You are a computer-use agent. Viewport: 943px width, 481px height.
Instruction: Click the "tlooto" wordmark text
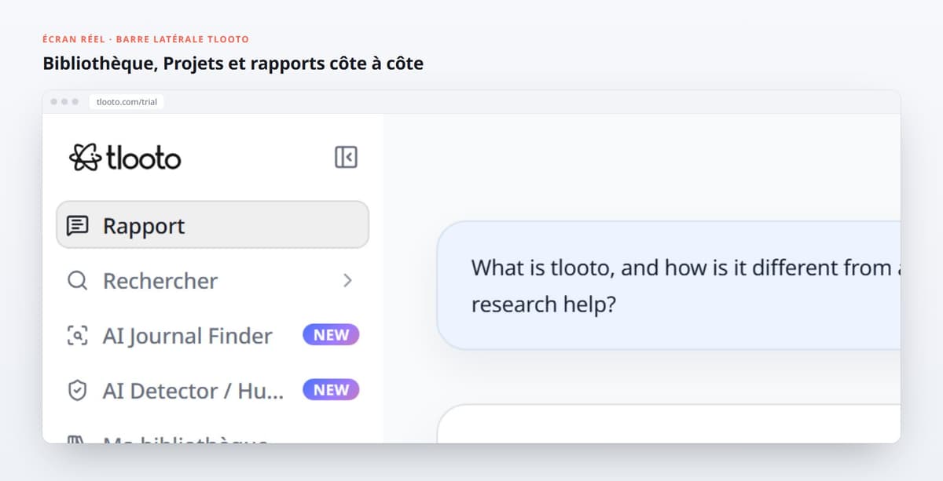coord(143,159)
